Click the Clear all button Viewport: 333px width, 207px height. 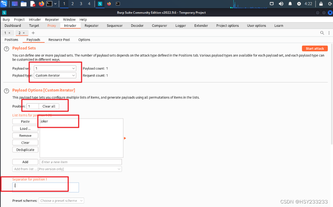coord(49,106)
